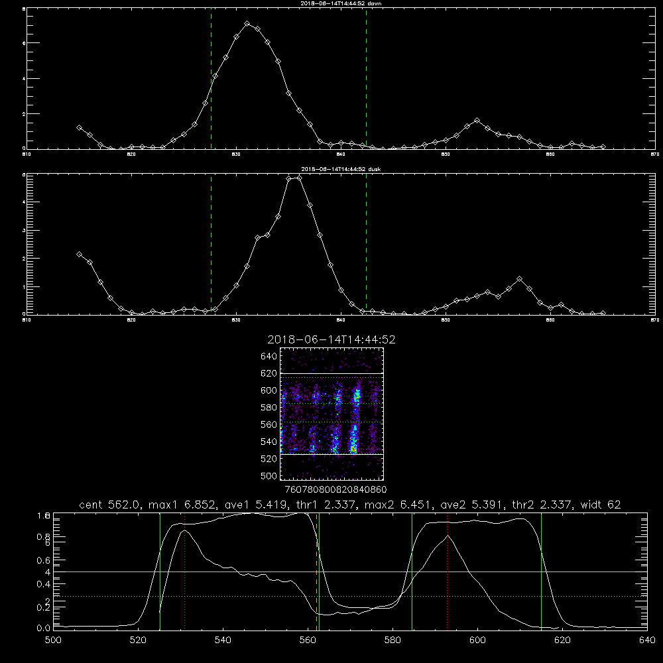Click the spectrogram y-axis label "640"
This screenshot has width=663, height=663.
click(x=269, y=357)
